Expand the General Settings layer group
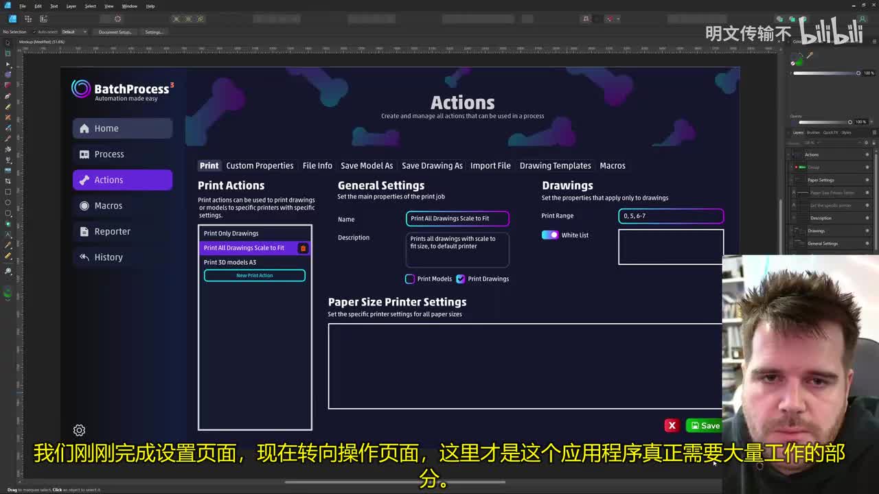This screenshot has width=879, height=494. pyautogui.click(x=792, y=244)
